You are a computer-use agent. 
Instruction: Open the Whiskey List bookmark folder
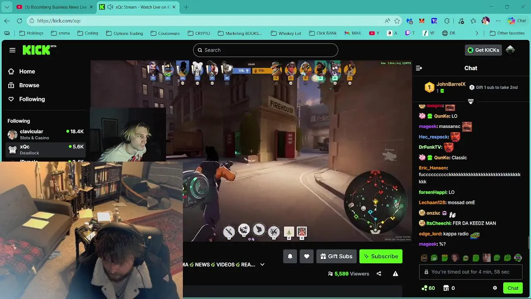point(286,33)
